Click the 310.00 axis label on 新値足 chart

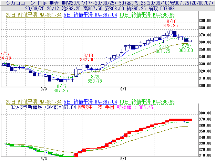tap(205, 155)
